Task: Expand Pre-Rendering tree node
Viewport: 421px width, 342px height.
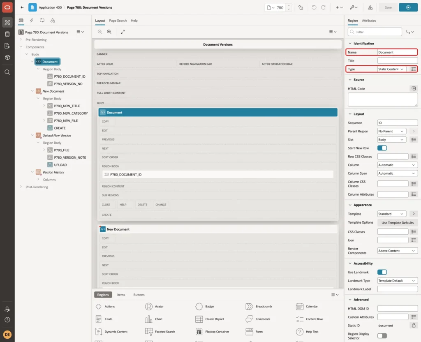Action: click(x=21, y=39)
